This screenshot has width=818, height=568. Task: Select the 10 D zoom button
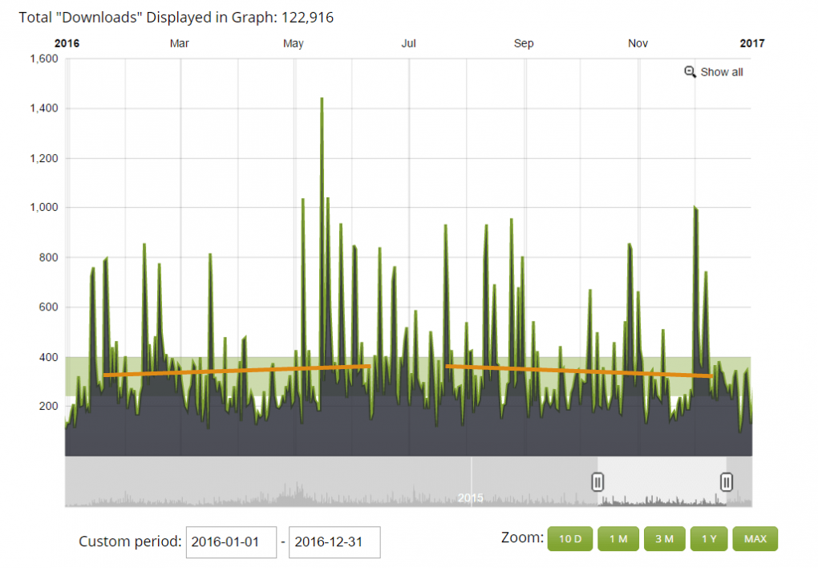(x=570, y=538)
